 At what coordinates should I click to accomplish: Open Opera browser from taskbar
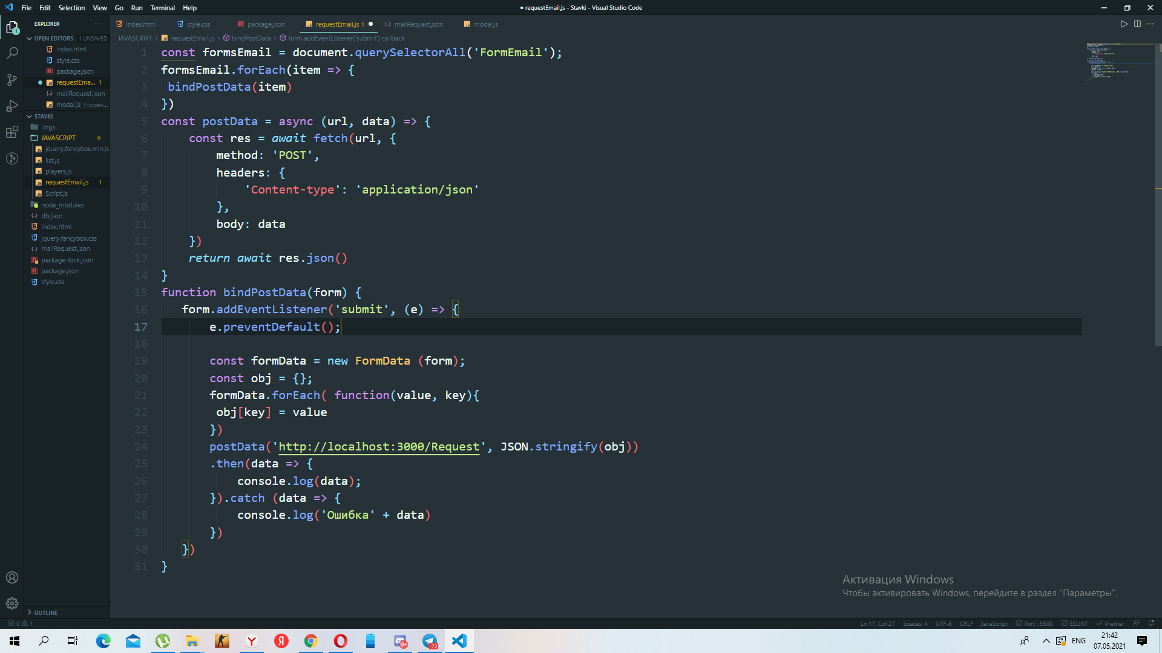[x=341, y=641]
